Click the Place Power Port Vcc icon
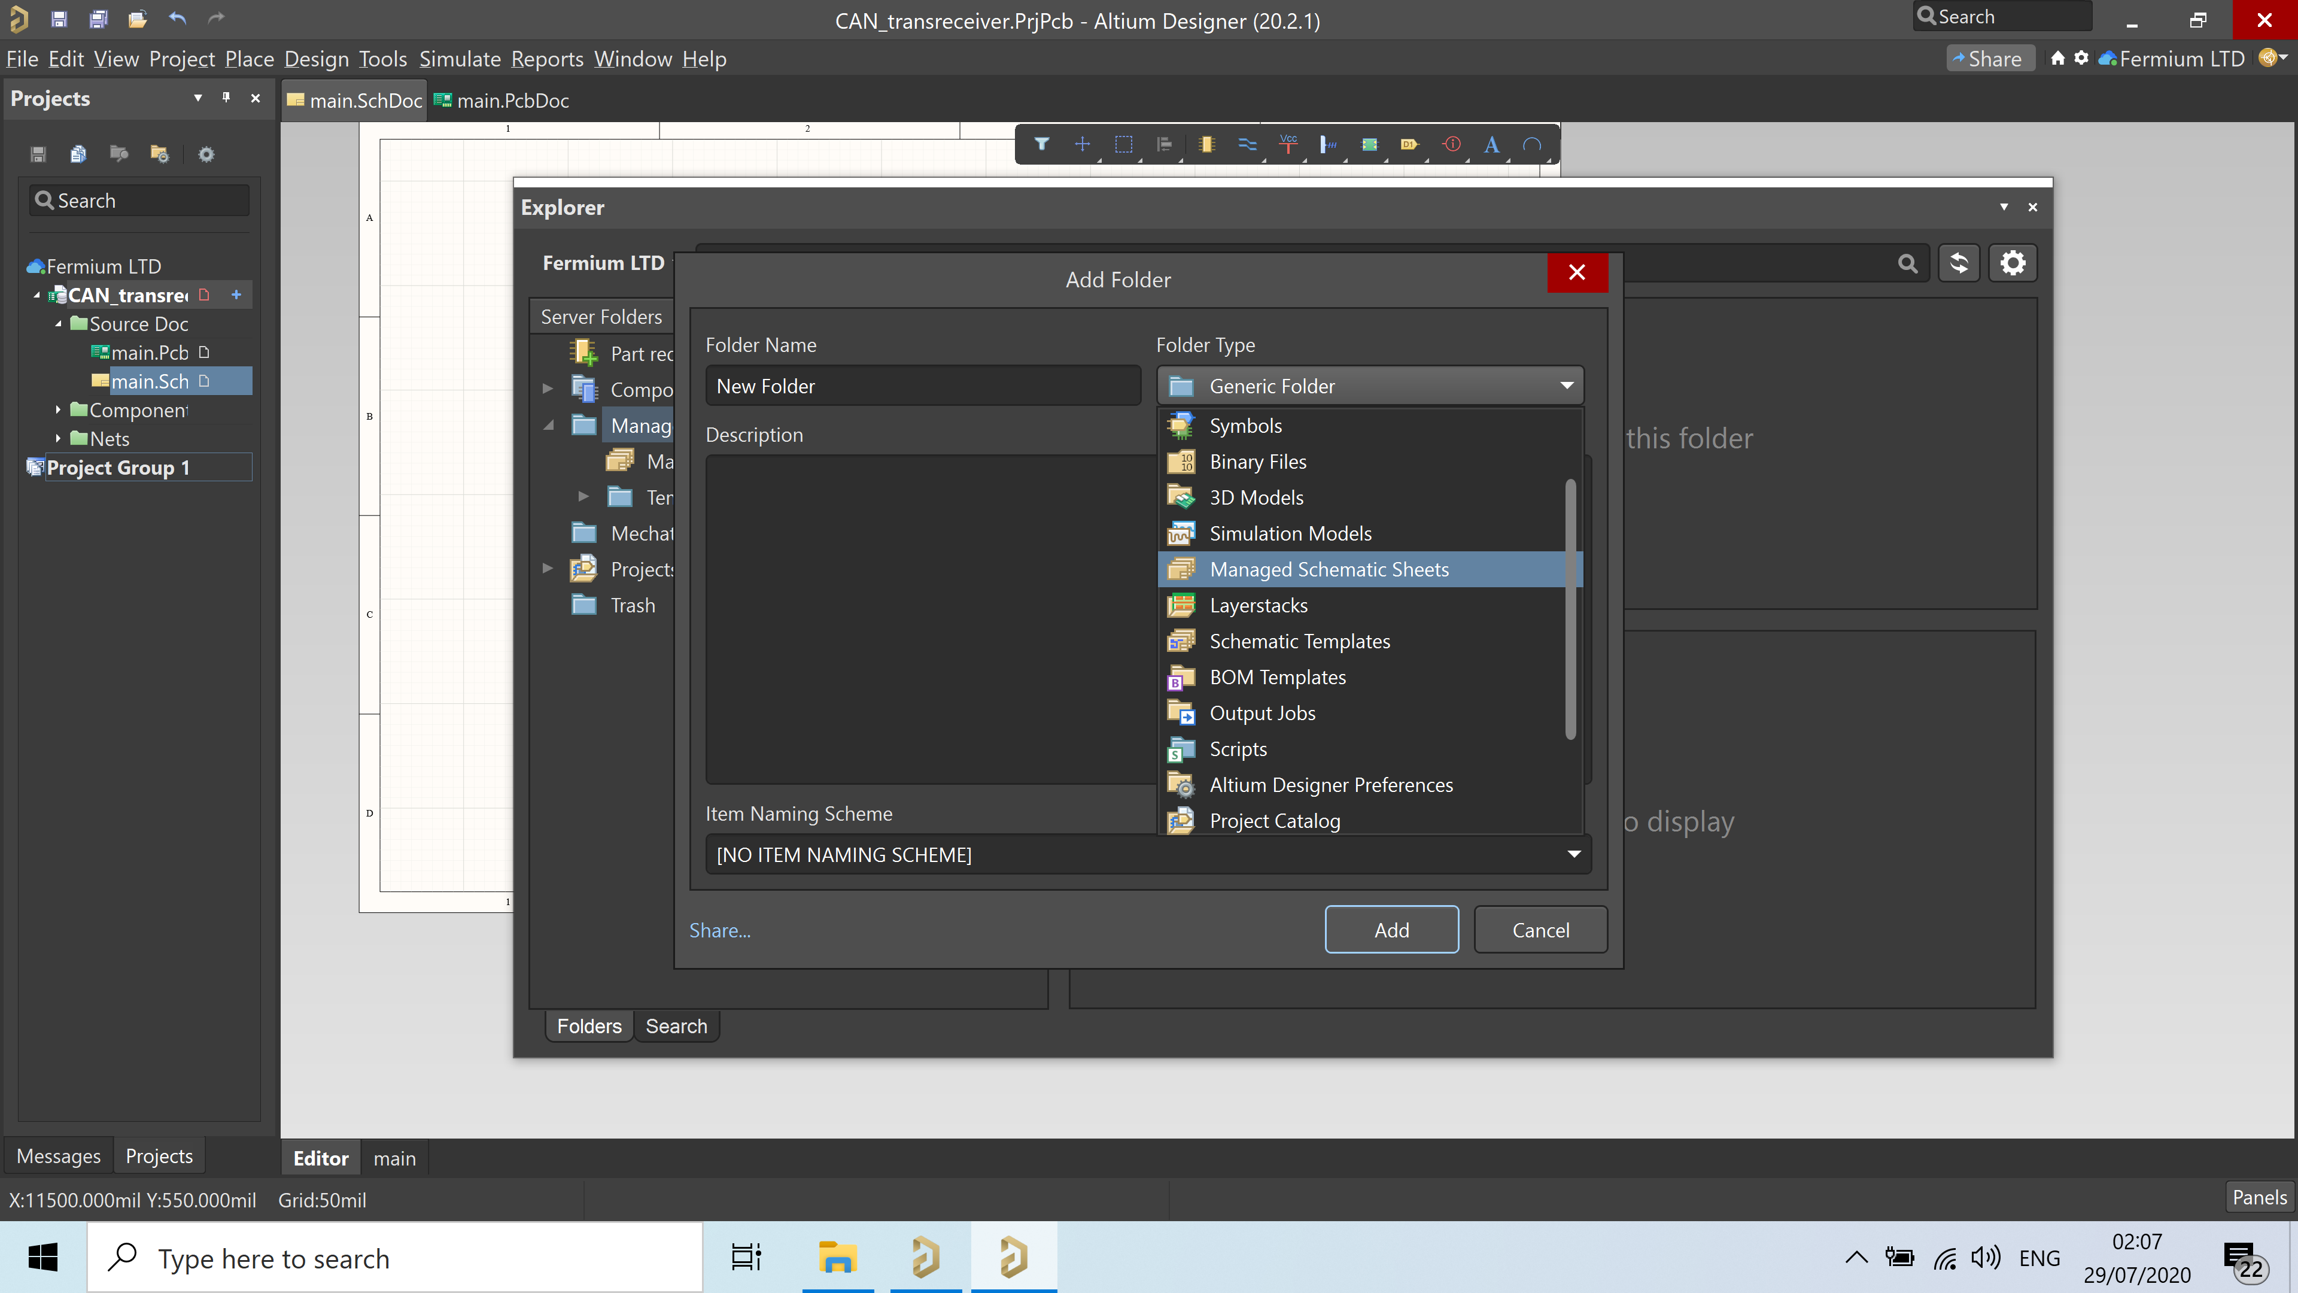 (x=1288, y=144)
